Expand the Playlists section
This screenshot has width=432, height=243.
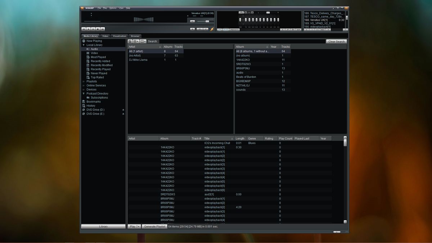(x=83, y=81)
